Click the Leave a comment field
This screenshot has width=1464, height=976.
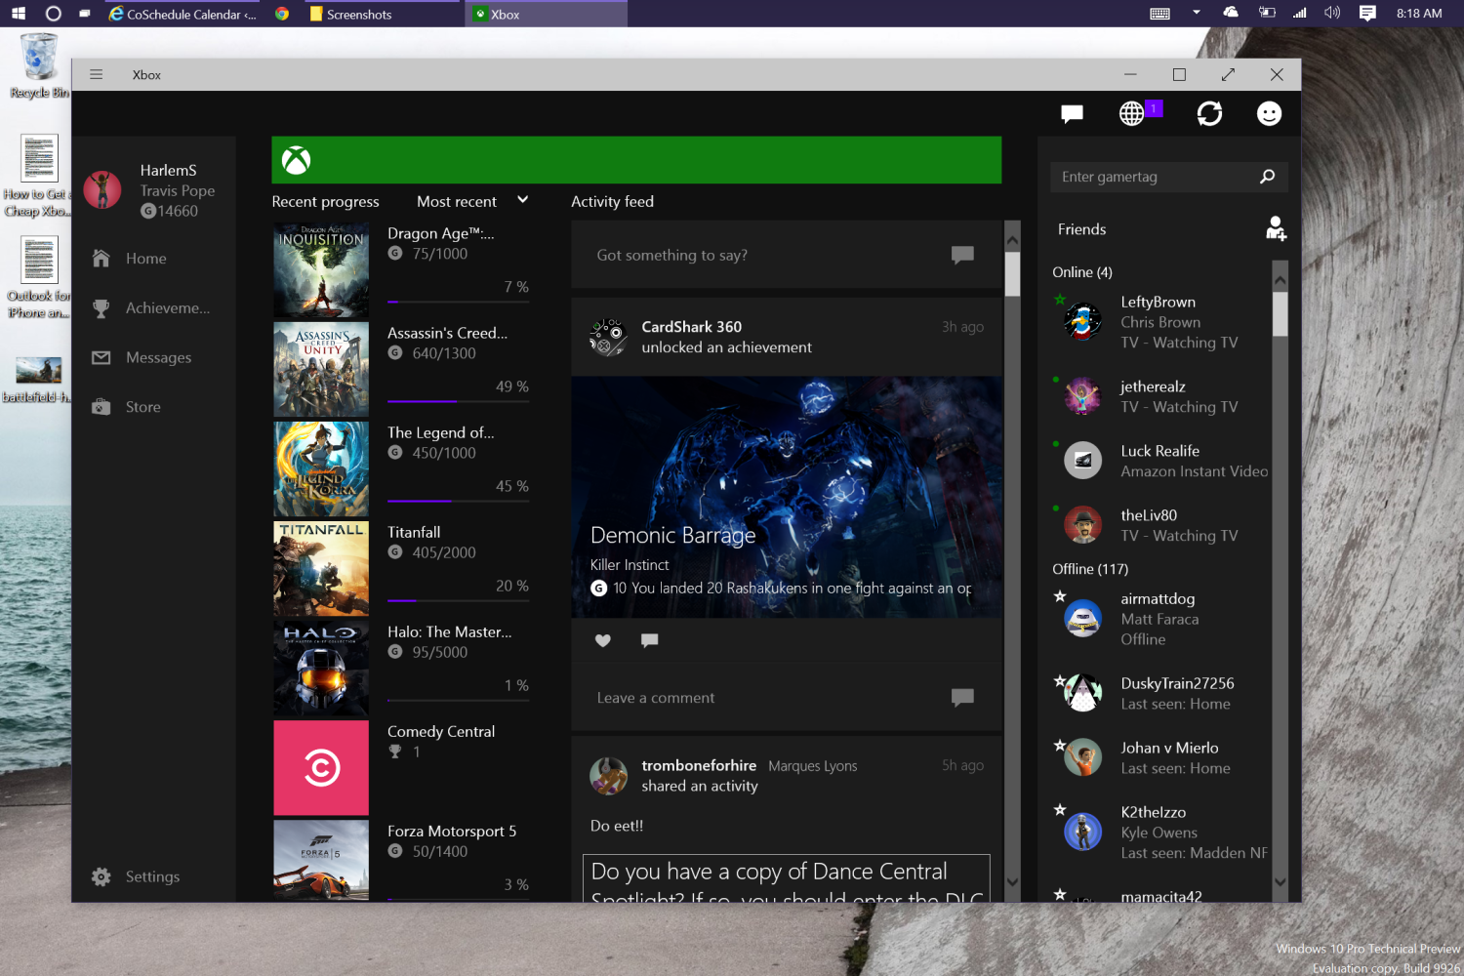787,697
